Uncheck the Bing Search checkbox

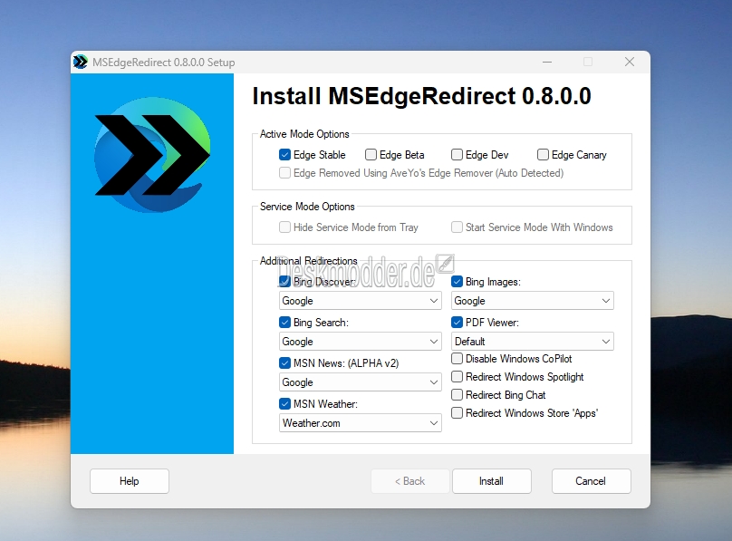[284, 322]
